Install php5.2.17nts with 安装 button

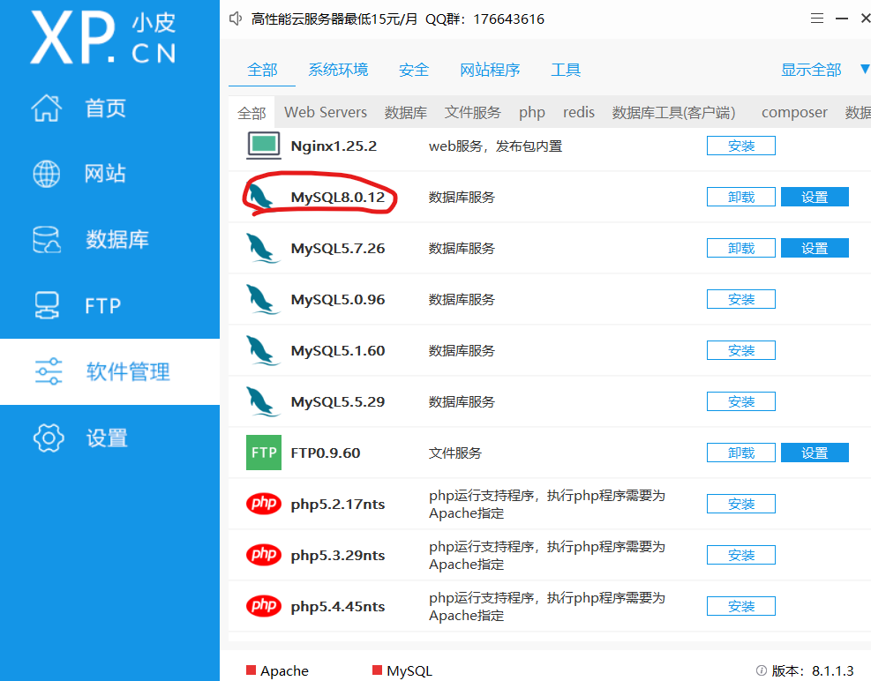tap(741, 504)
